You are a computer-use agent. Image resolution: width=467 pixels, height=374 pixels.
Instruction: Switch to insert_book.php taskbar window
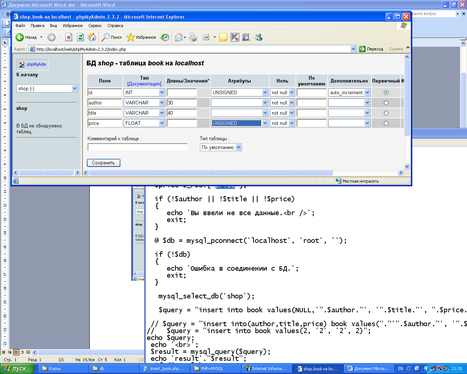tap(165, 369)
